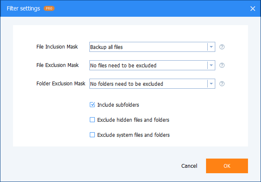
Task: Click the 'File Inclusion Mask' label
Action: coord(57,47)
